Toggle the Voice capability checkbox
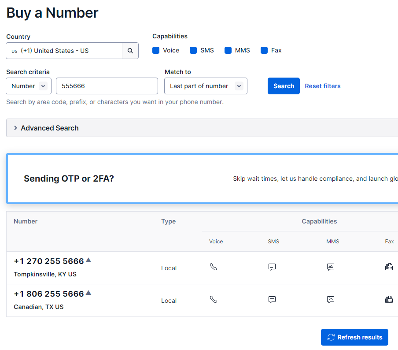The height and width of the screenshot is (350, 398). (156, 50)
